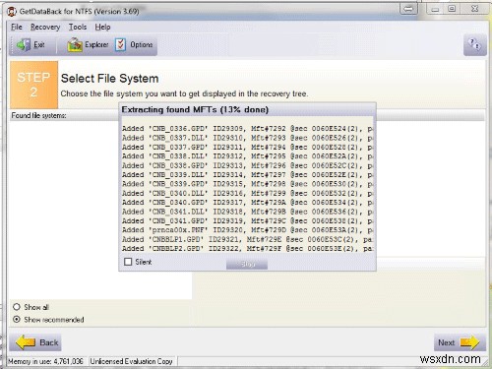Open the Recovery menu
The image size is (492, 369).
point(45,28)
